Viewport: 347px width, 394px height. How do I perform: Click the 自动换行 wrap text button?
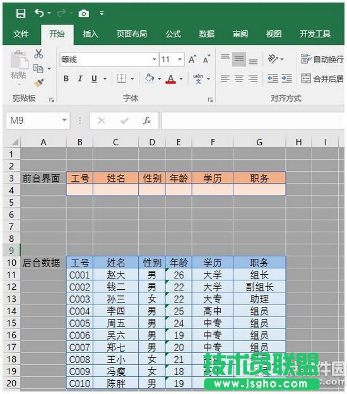tap(322, 59)
